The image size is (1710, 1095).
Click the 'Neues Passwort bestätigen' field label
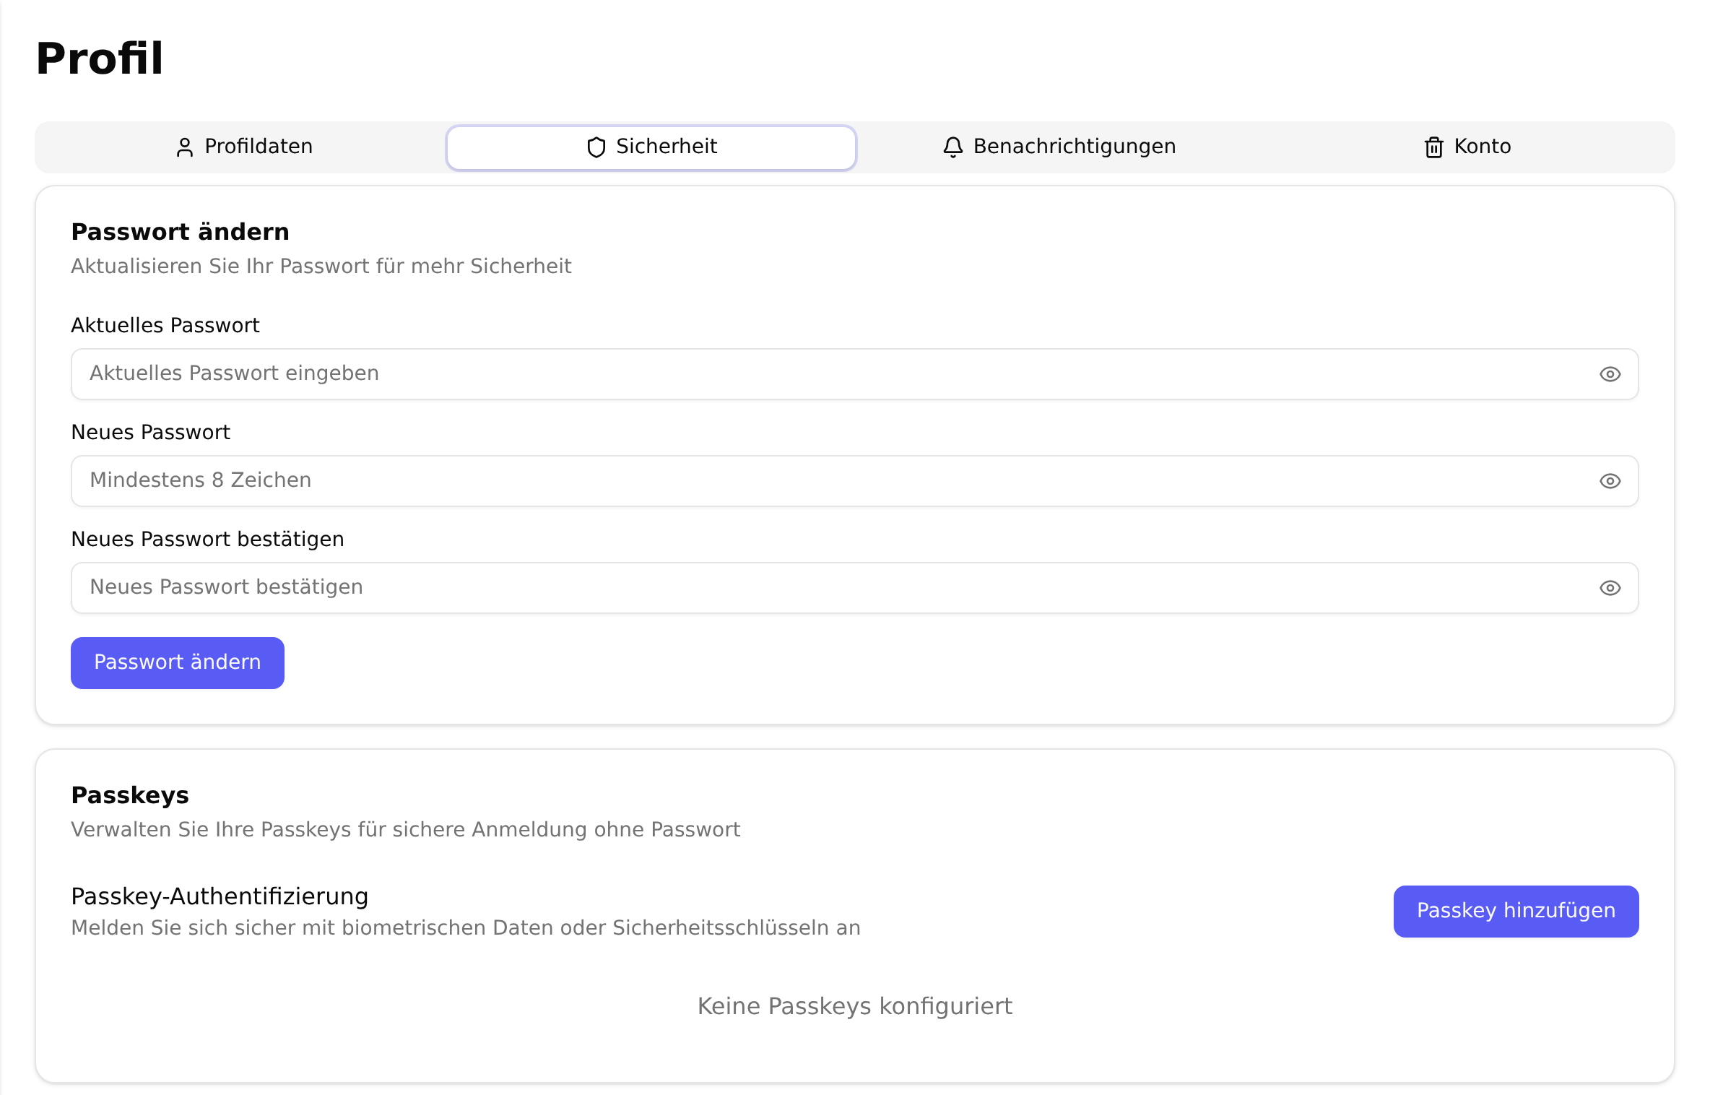point(208,540)
